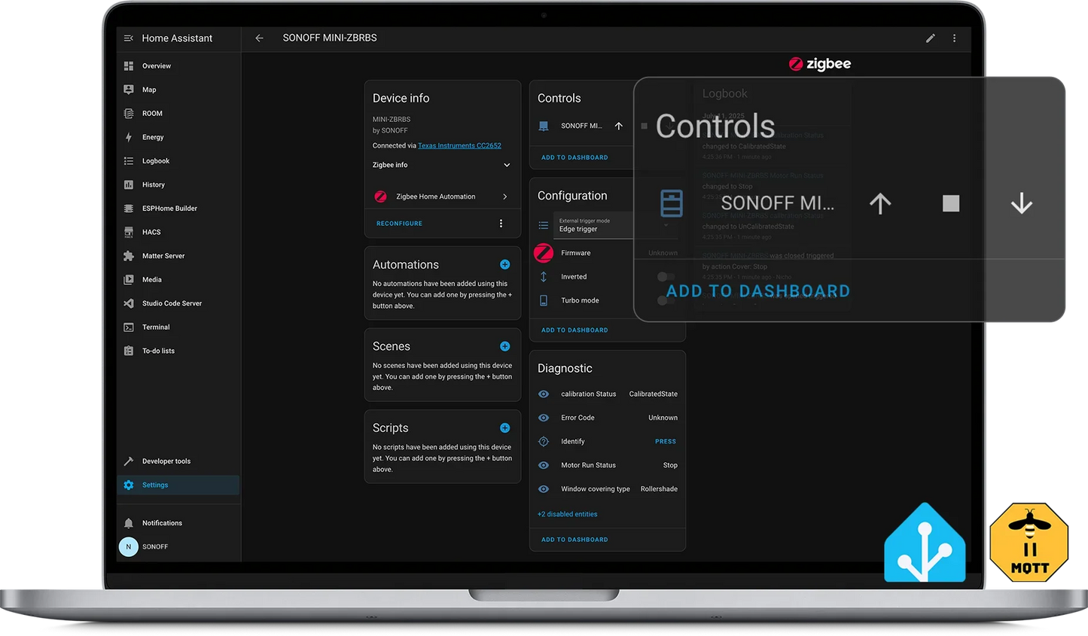
Task: Show the +2 disabled entities
Action: coord(567,515)
